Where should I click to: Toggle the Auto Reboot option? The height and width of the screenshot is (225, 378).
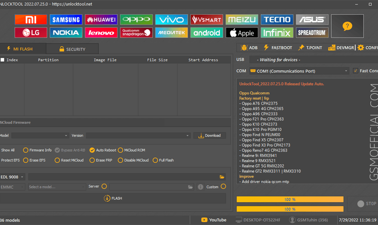(92, 150)
